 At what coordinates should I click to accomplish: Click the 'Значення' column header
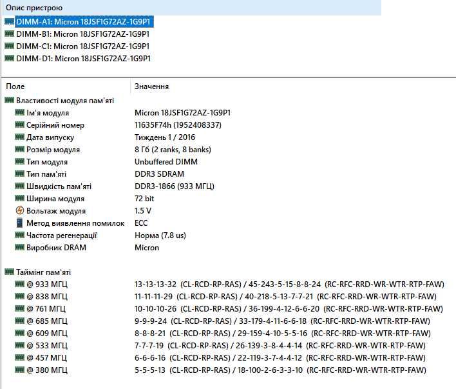pos(151,86)
